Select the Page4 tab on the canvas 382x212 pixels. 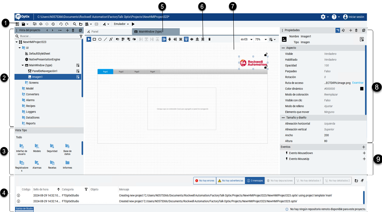(153, 72)
